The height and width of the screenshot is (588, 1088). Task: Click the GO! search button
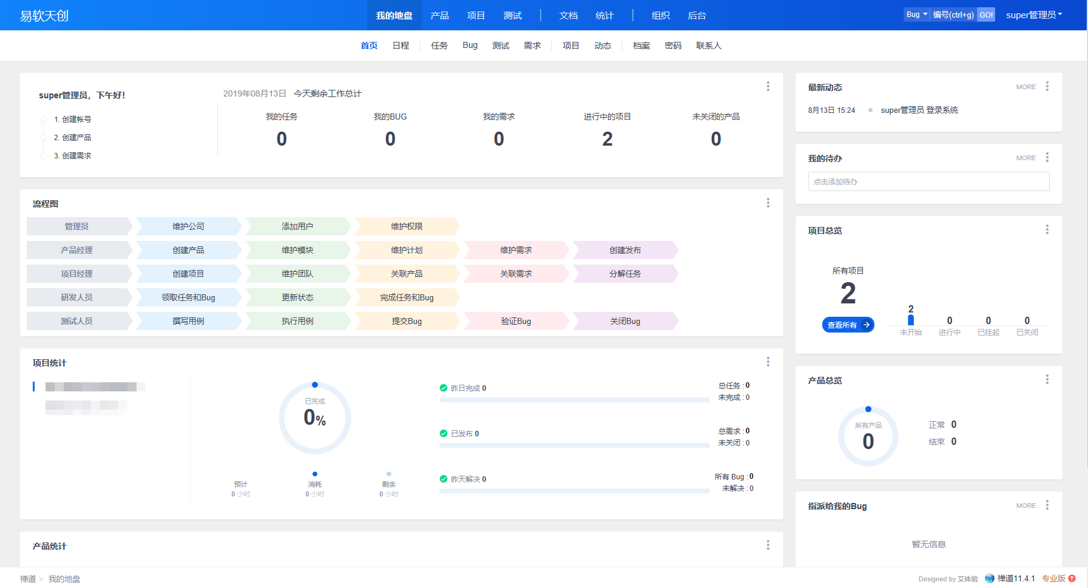[x=986, y=15]
